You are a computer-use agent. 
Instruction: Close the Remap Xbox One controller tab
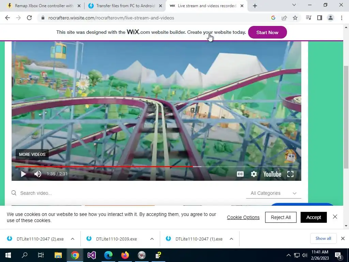pyautogui.click(x=79, y=6)
